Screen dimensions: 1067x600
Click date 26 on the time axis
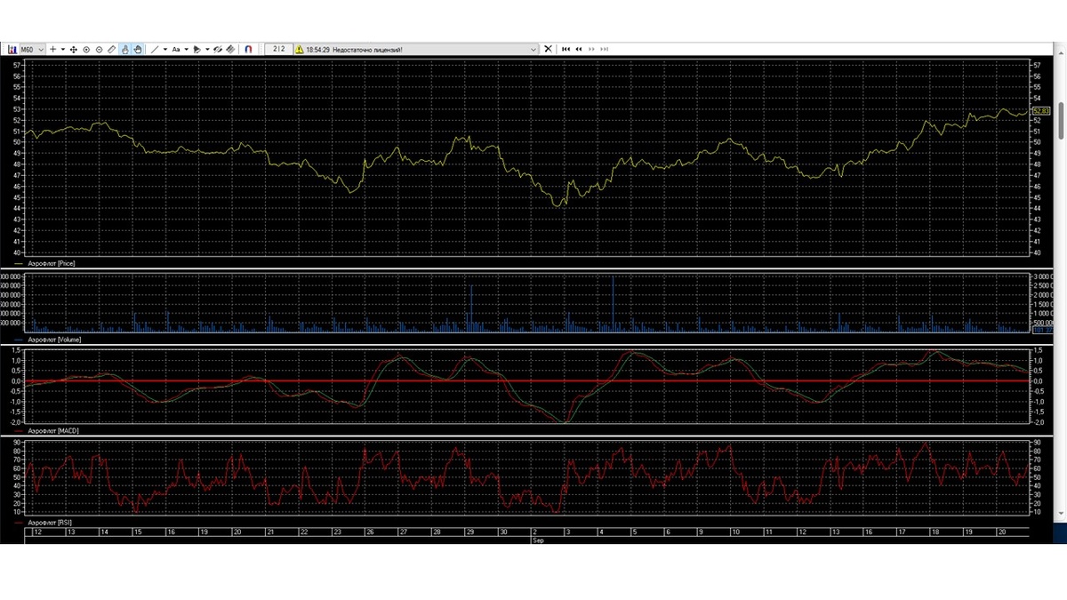tap(369, 532)
